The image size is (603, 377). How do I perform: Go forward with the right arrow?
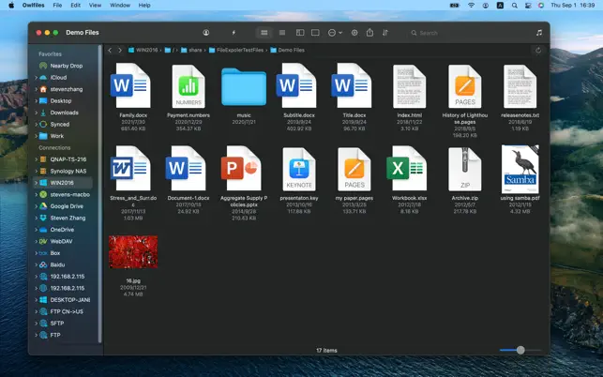[x=120, y=50]
